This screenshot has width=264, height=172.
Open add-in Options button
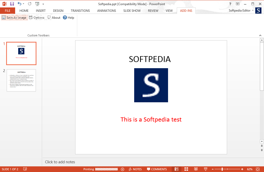click(x=37, y=17)
